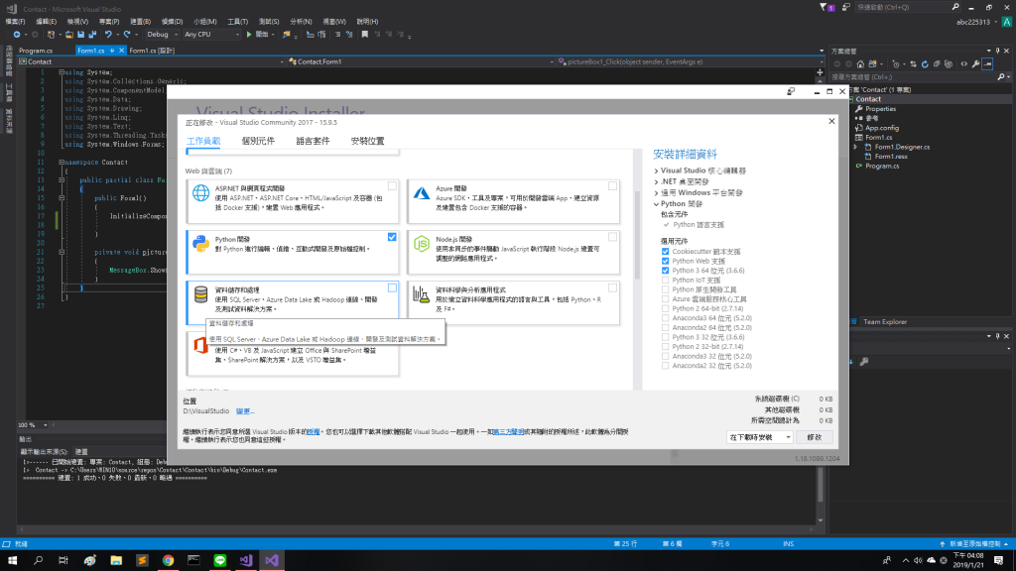Click the Azure development workload icon
This screenshot has width=1016, height=571.
pyautogui.click(x=422, y=193)
